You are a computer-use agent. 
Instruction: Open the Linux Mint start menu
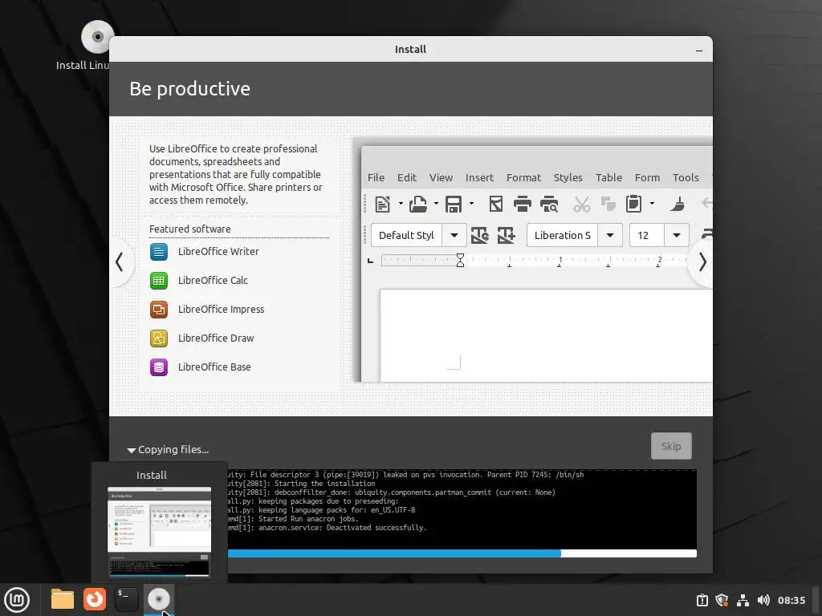click(17, 600)
